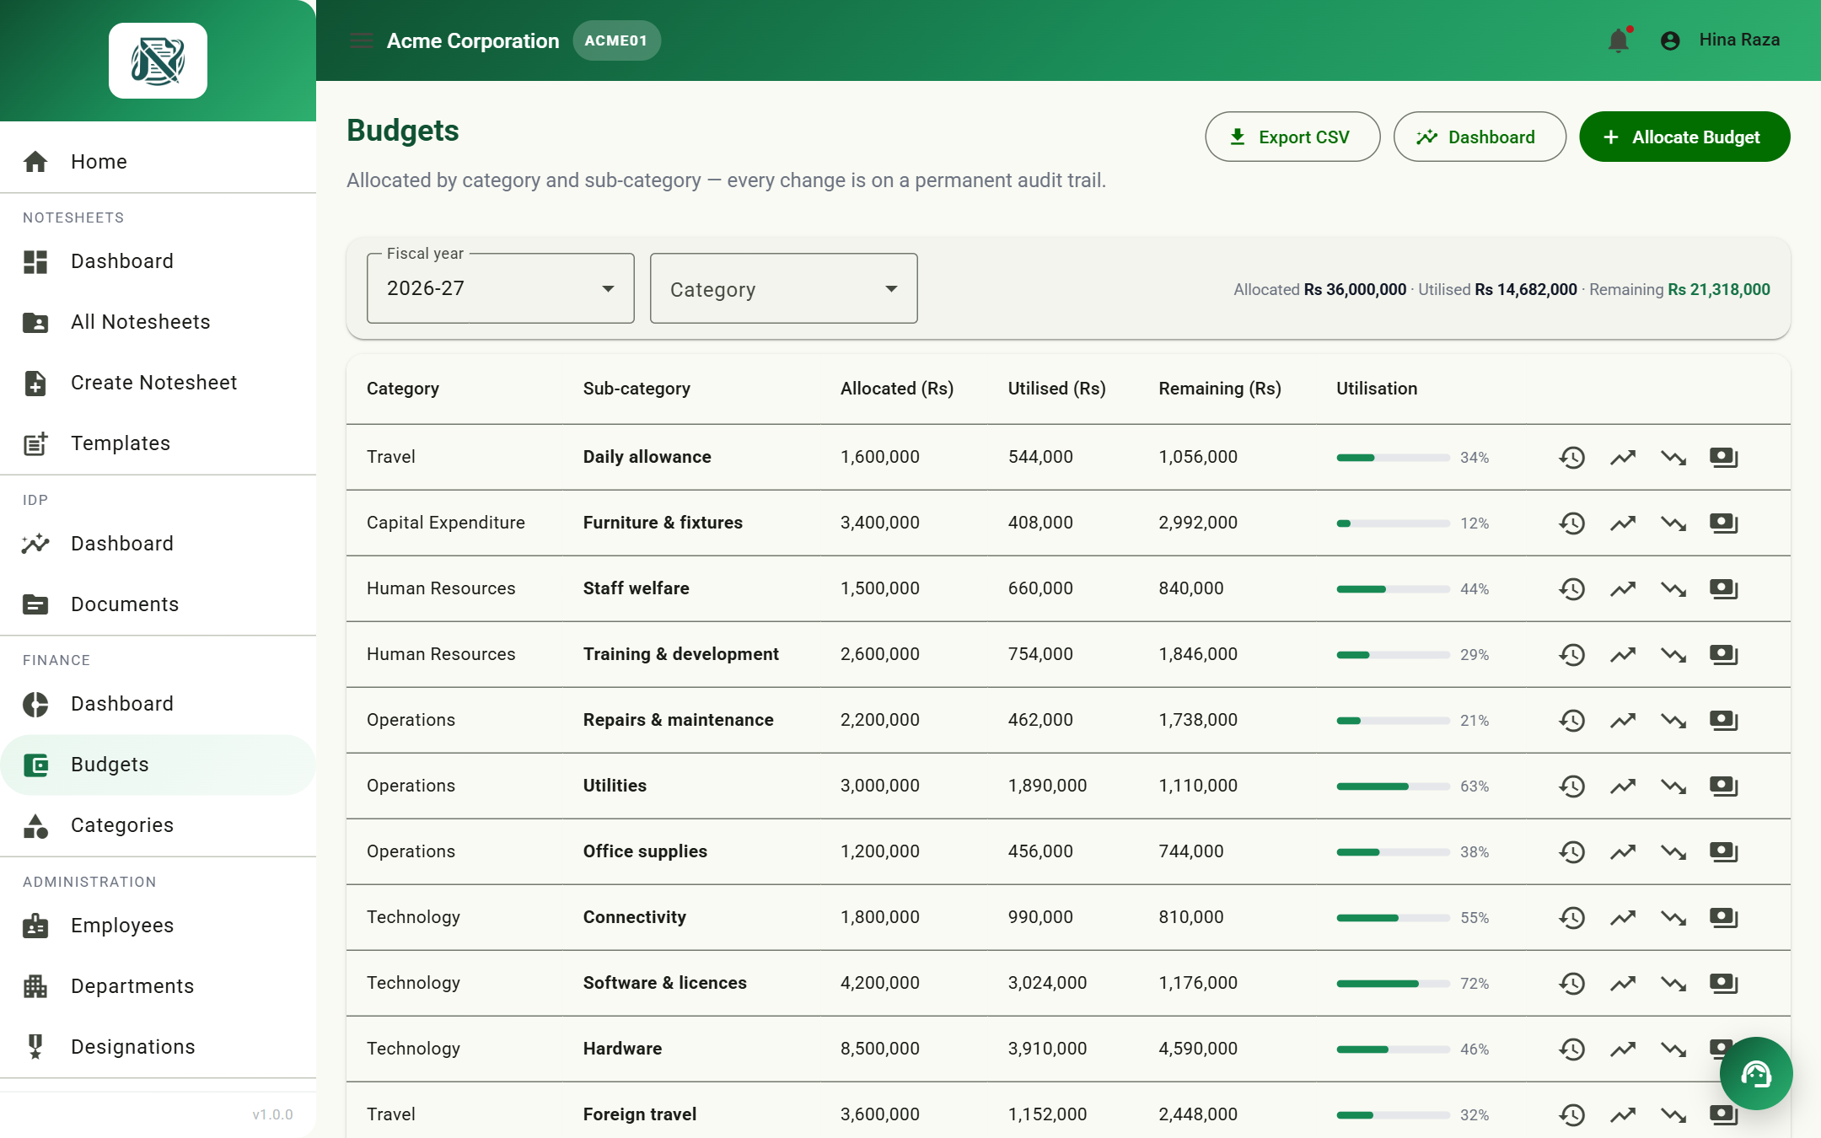Click Utilities utilisation progress bar
Image resolution: width=1821 pixels, height=1138 pixels.
(x=1393, y=786)
